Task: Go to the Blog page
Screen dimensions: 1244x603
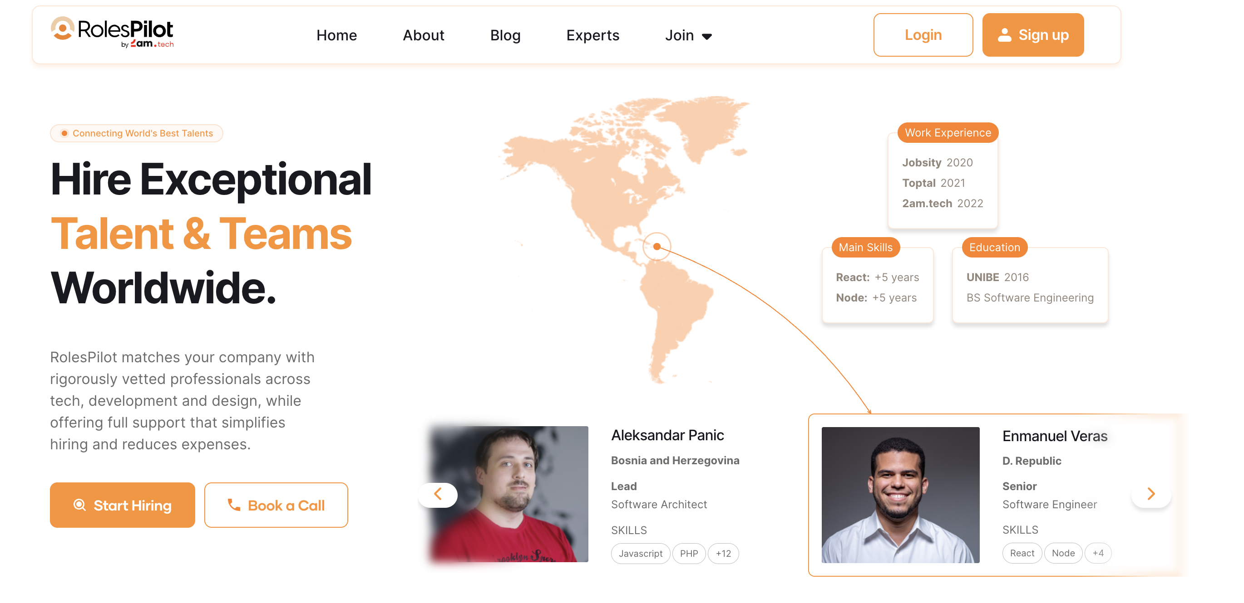Action: tap(505, 35)
